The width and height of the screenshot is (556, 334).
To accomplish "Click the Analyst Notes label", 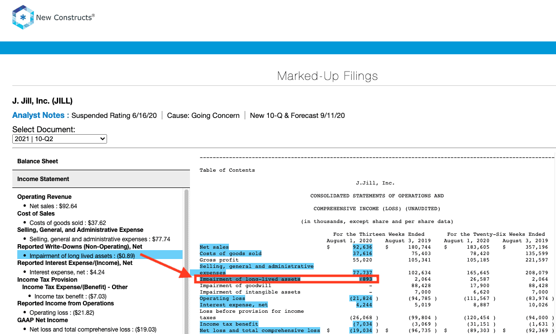I will [40, 115].
